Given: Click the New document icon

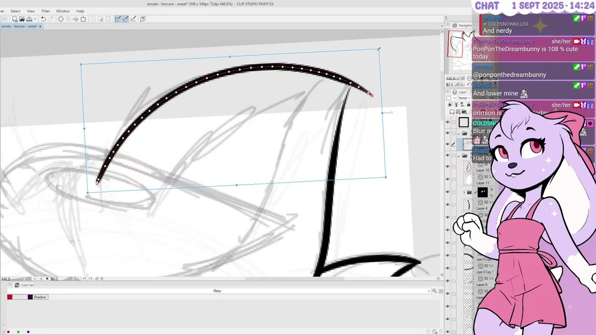Looking at the screenshot, I should [x=14, y=19].
